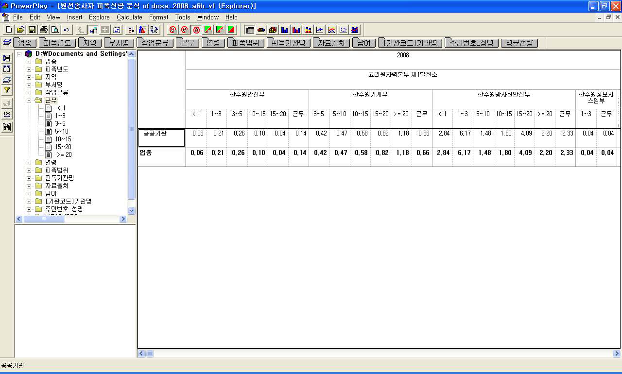
Task: Save the report with the floppy icon
Action: (32, 30)
